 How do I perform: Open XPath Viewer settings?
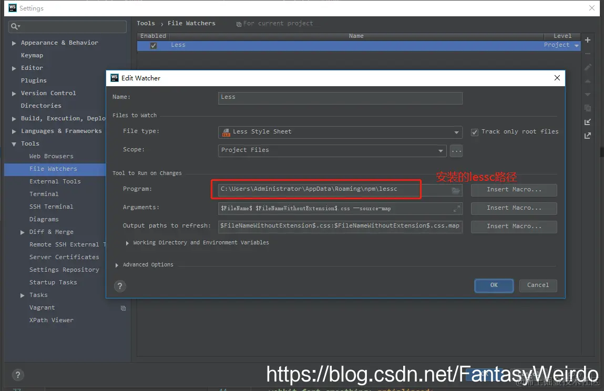pyautogui.click(x=51, y=320)
